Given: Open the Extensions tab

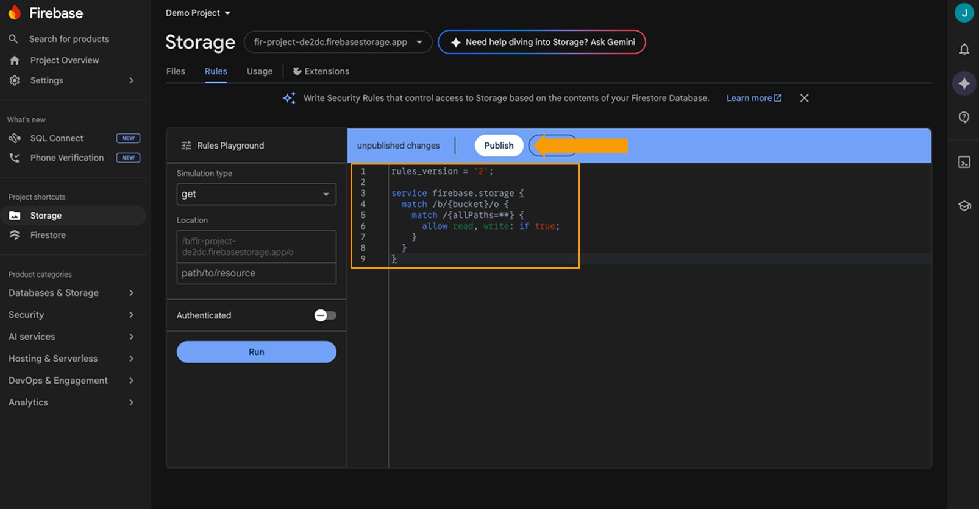Looking at the screenshot, I should pyautogui.click(x=321, y=71).
